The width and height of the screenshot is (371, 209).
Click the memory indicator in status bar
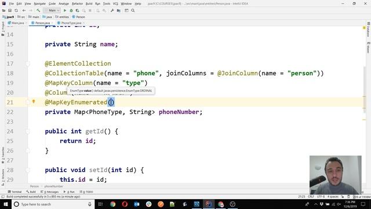[x=362, y=197]
